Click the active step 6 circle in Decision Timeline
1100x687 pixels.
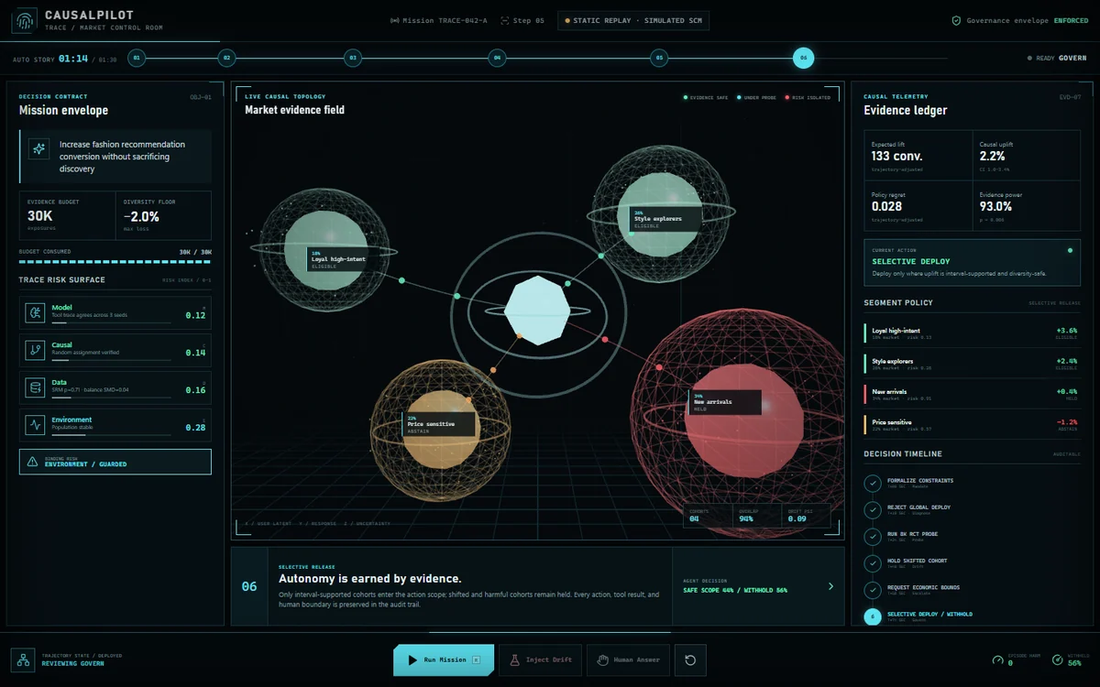tap(873, 616)
